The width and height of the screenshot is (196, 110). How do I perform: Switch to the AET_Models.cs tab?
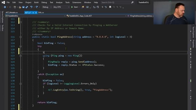pyautogui.click(x=12, y=13)
